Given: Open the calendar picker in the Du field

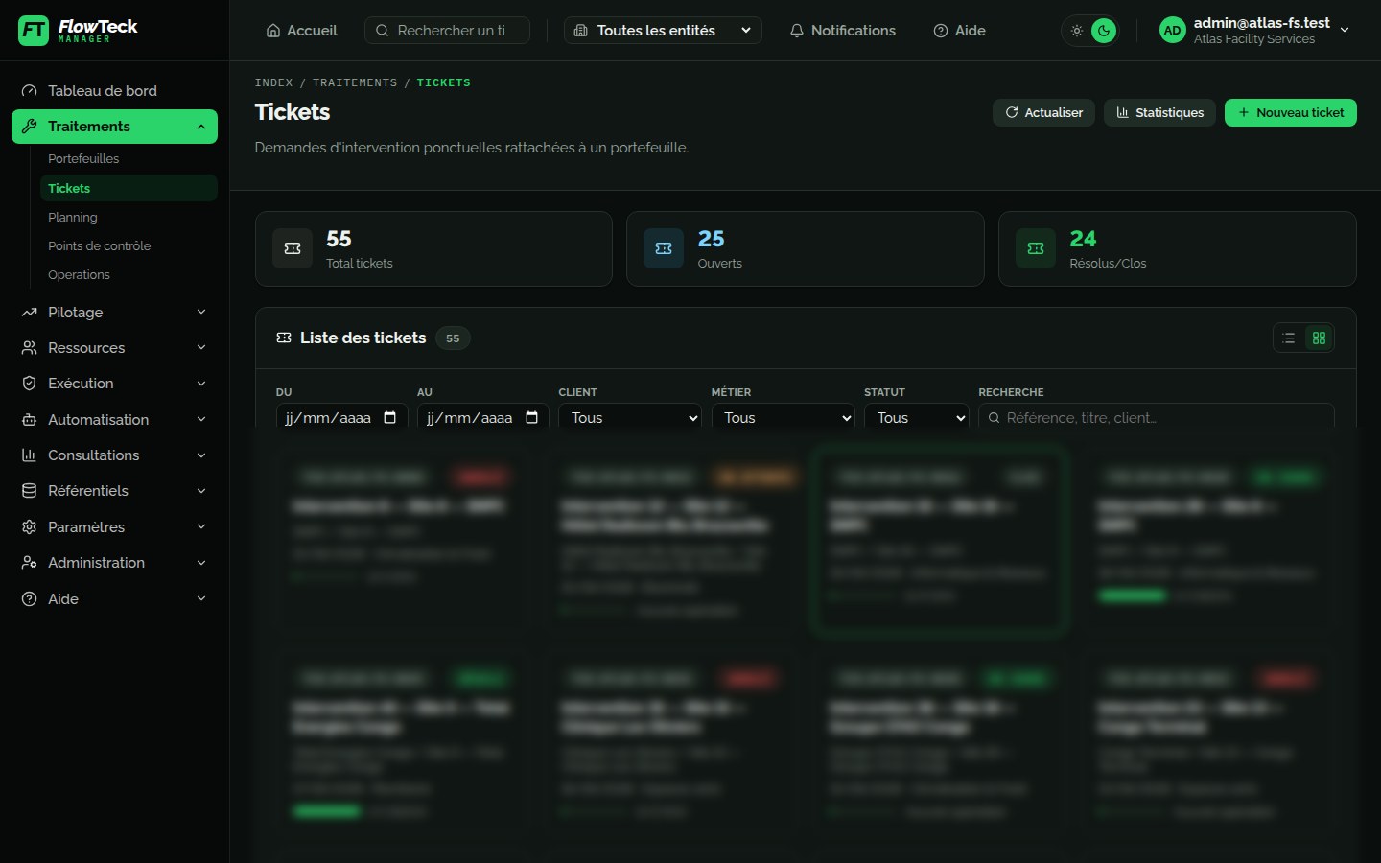Looking at the screenshot, I should pos(390,418).
